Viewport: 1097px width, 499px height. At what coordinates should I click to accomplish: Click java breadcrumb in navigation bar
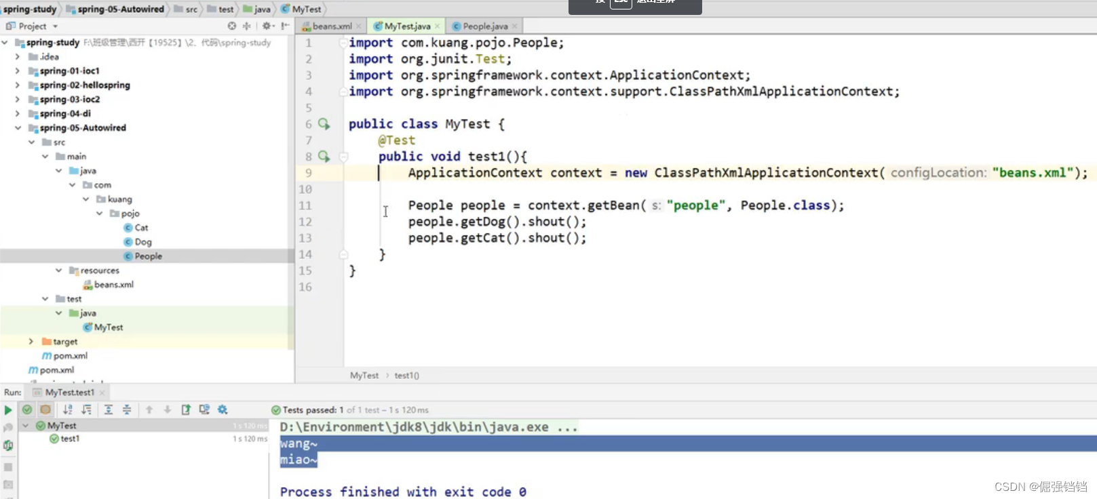257,9
